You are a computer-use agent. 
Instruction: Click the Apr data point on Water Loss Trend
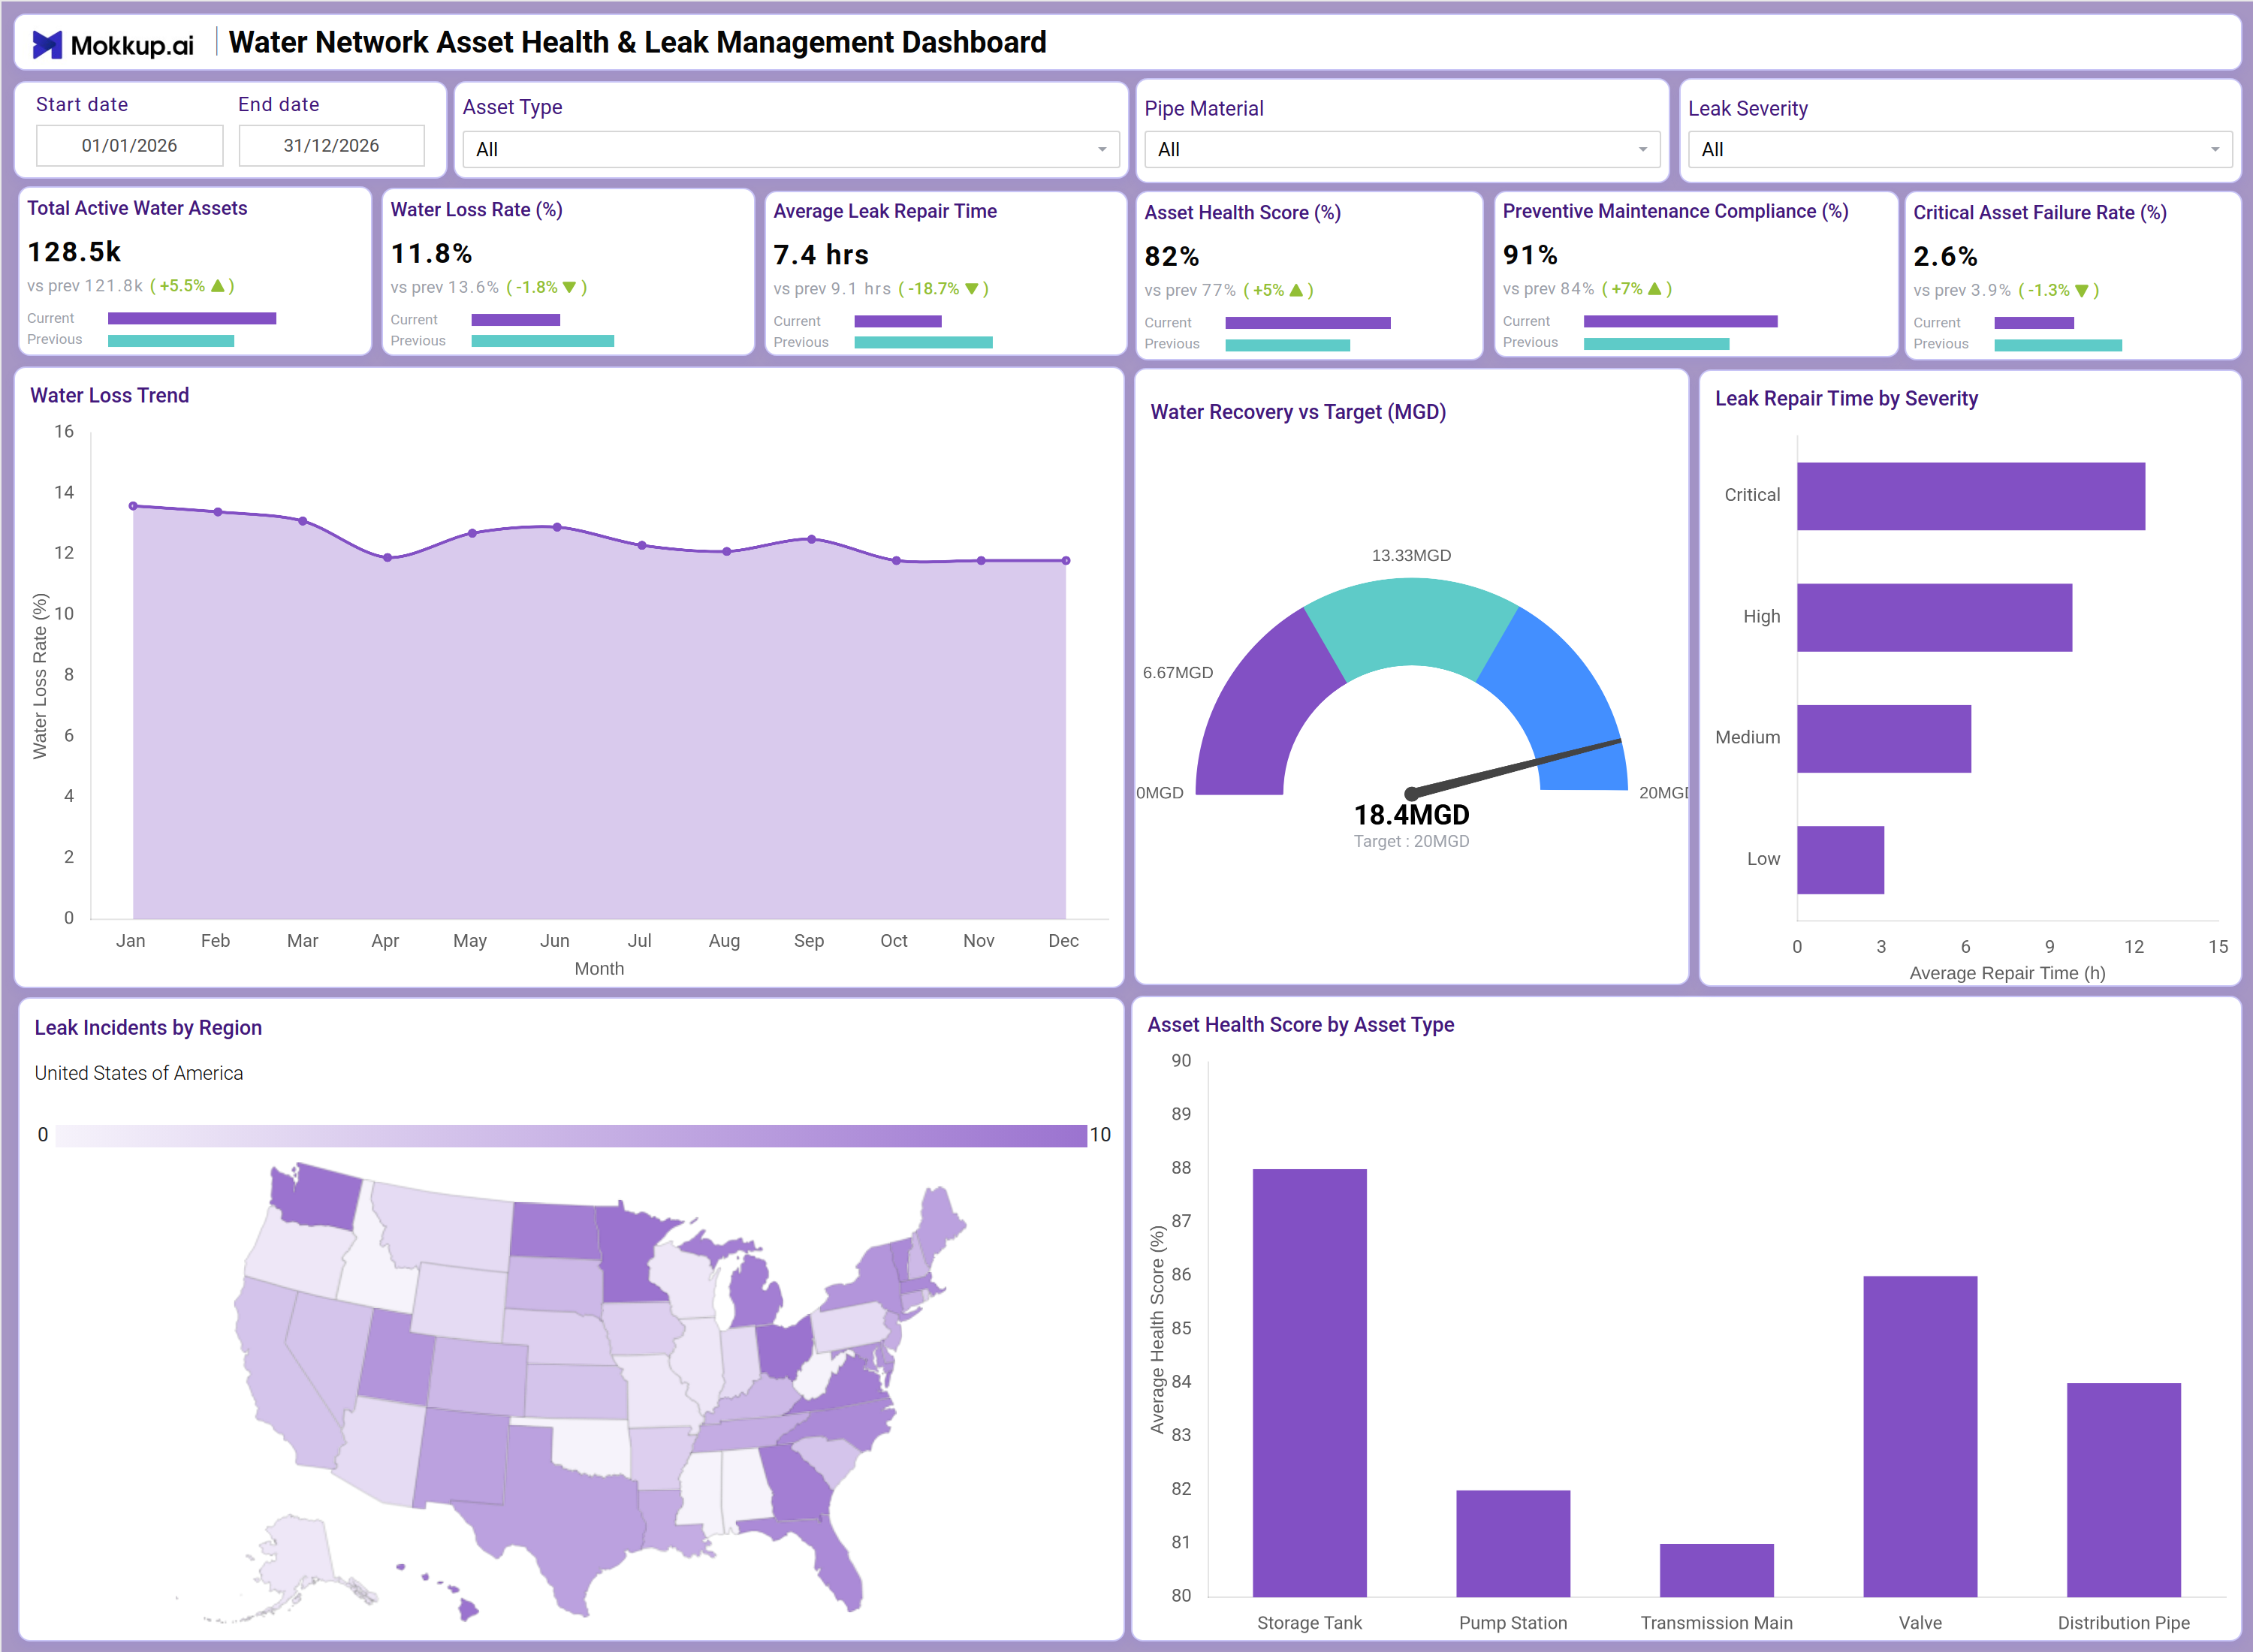388,558
